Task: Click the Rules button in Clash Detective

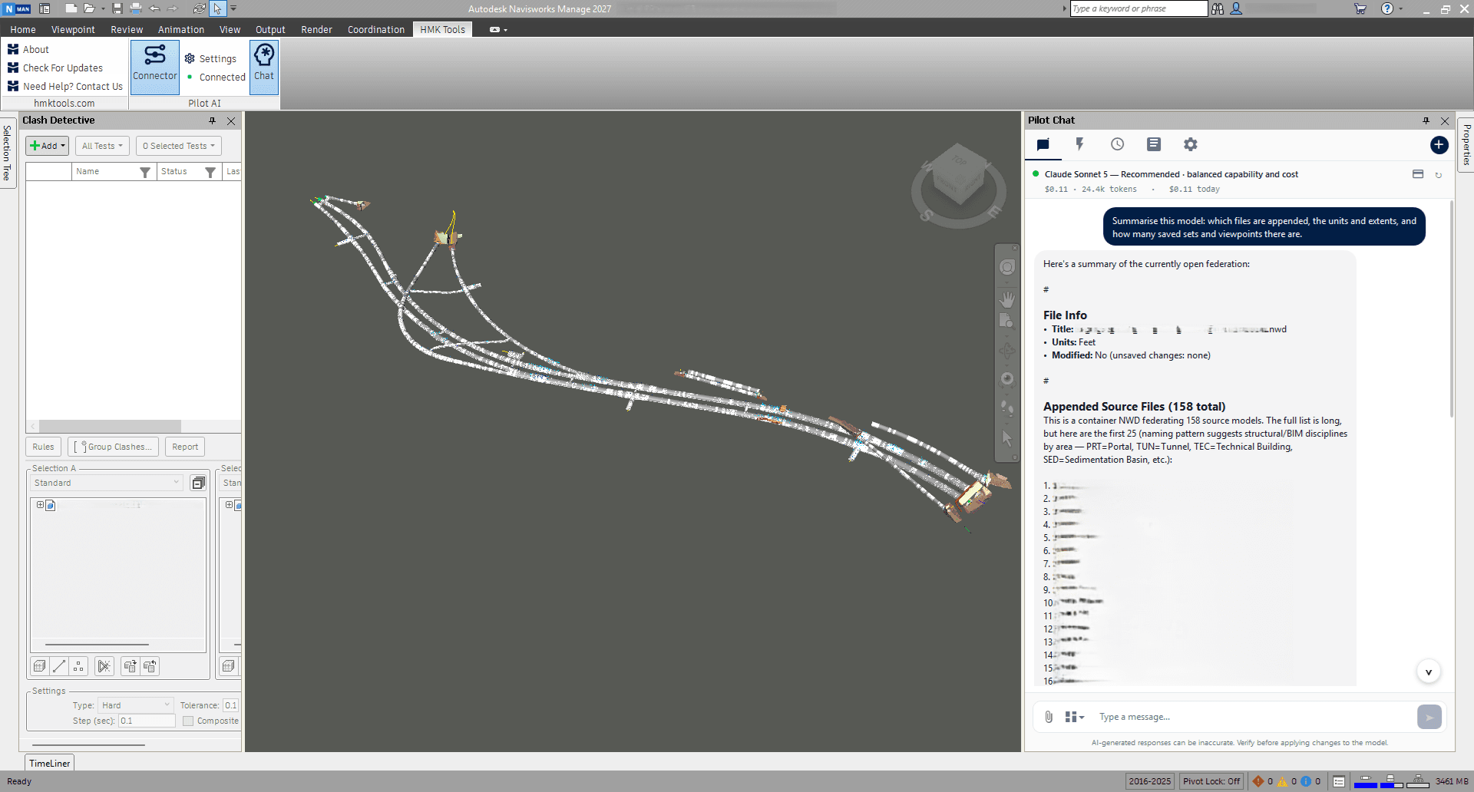Action: (43, 447)
